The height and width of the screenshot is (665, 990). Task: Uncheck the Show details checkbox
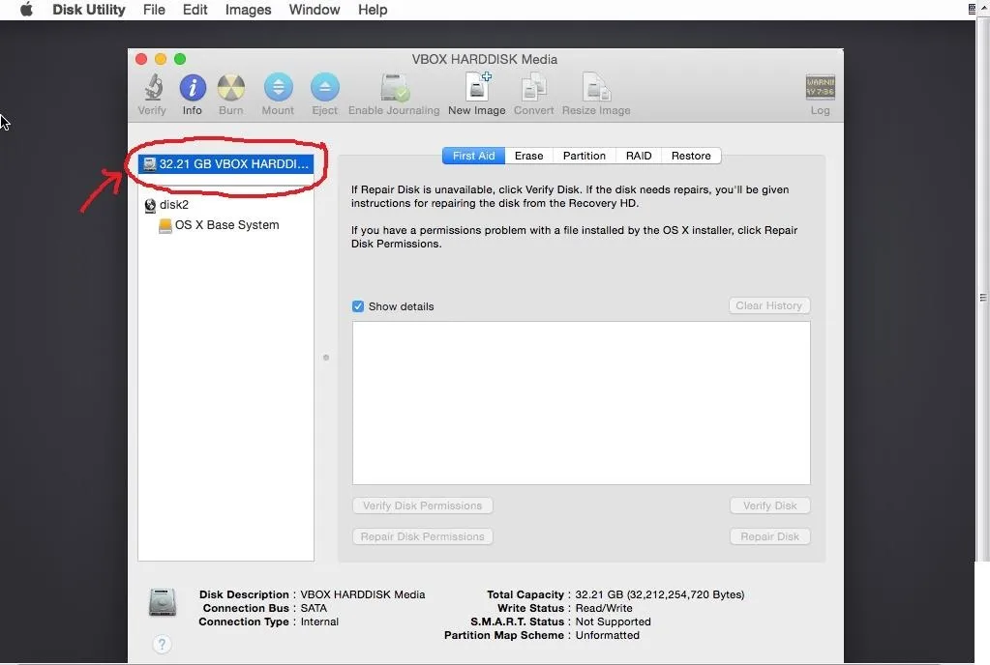tap(358, 306)
